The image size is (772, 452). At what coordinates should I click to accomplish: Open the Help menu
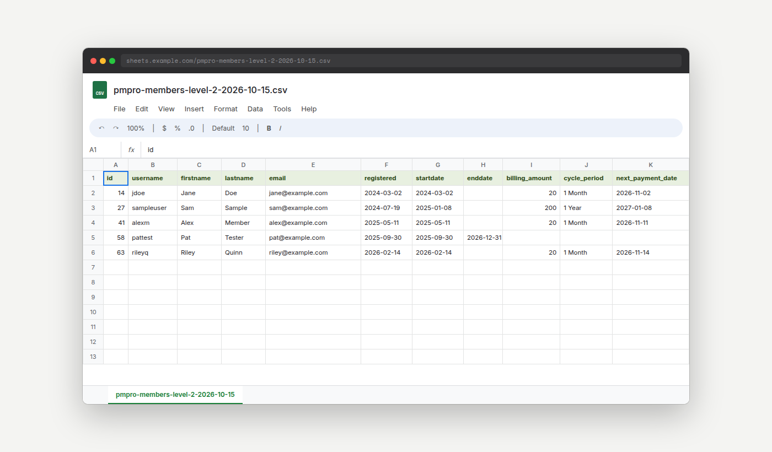[x=309, y=109]
